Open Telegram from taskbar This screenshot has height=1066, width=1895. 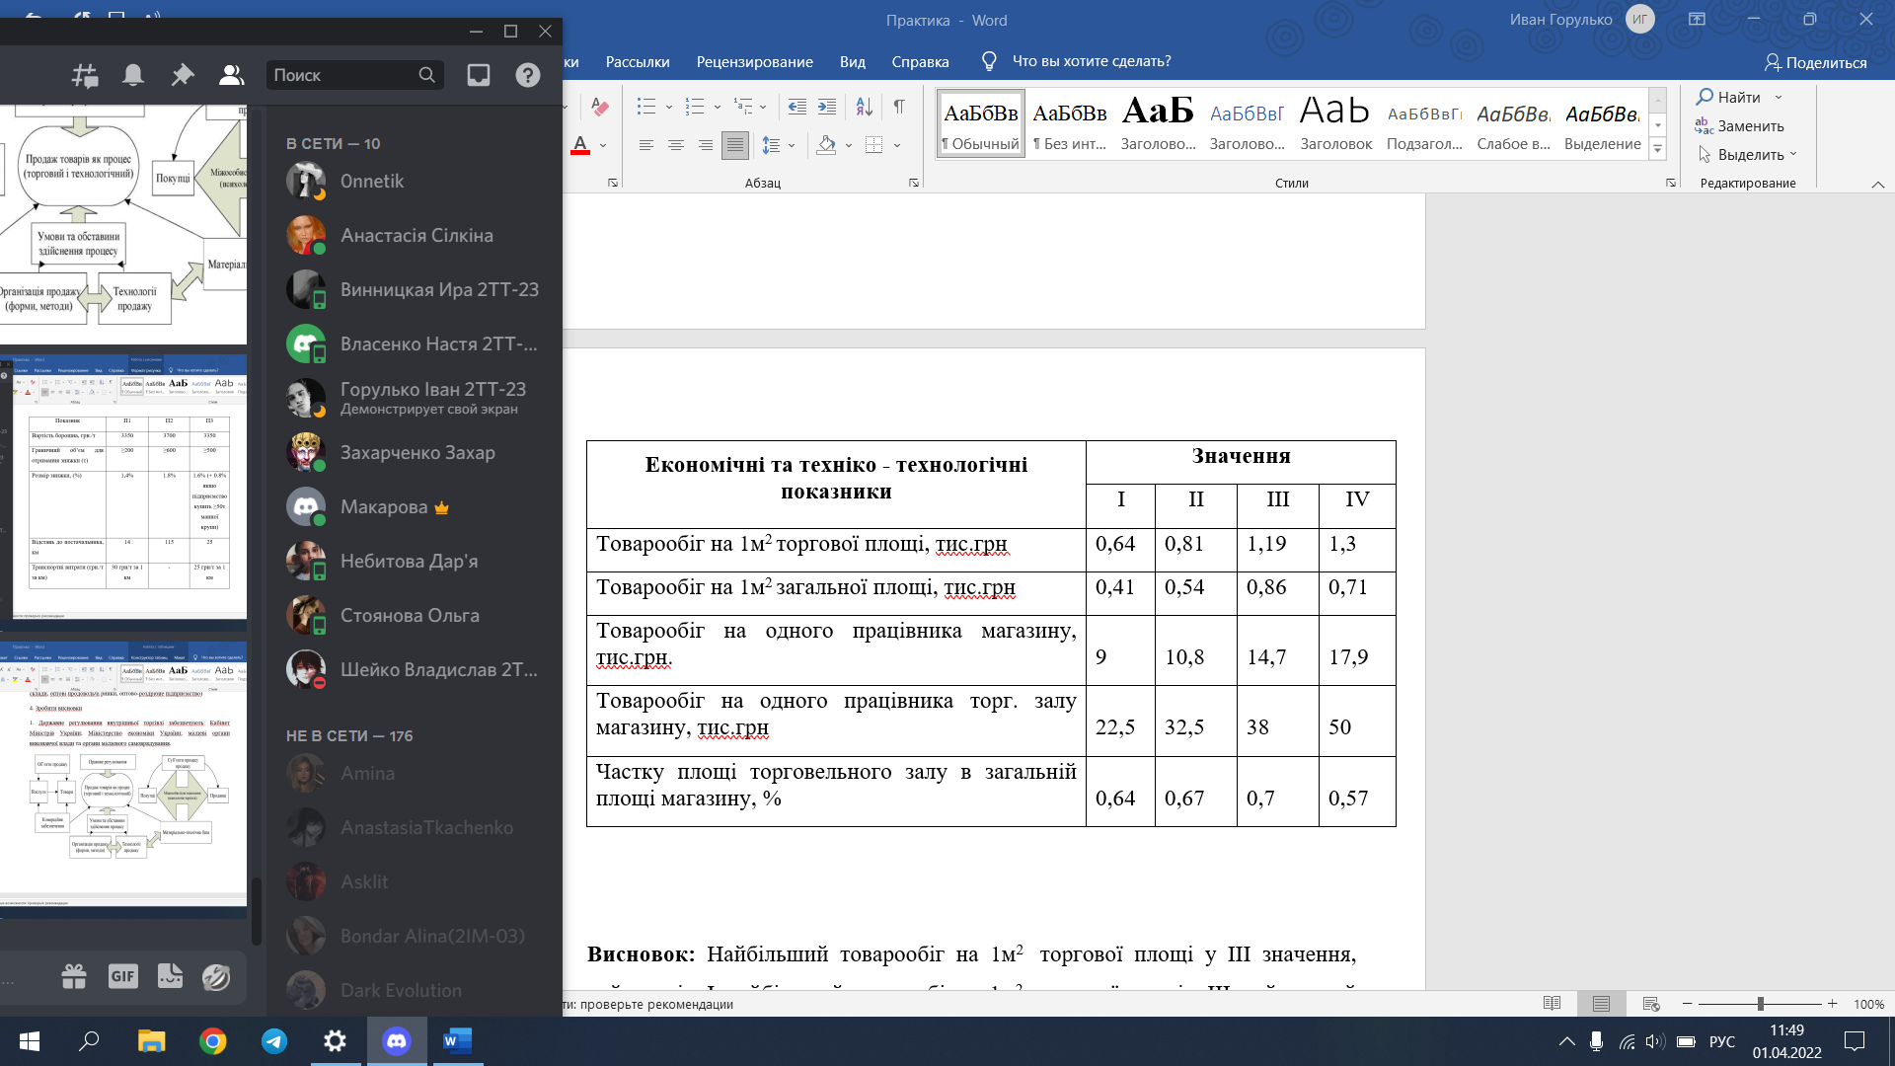[274, 1041]
